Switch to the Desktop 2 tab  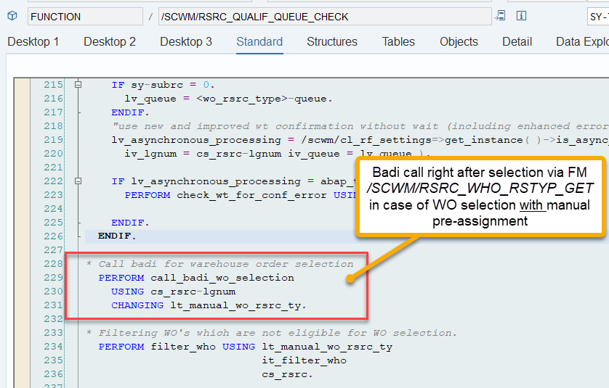[x=110, y=41]
